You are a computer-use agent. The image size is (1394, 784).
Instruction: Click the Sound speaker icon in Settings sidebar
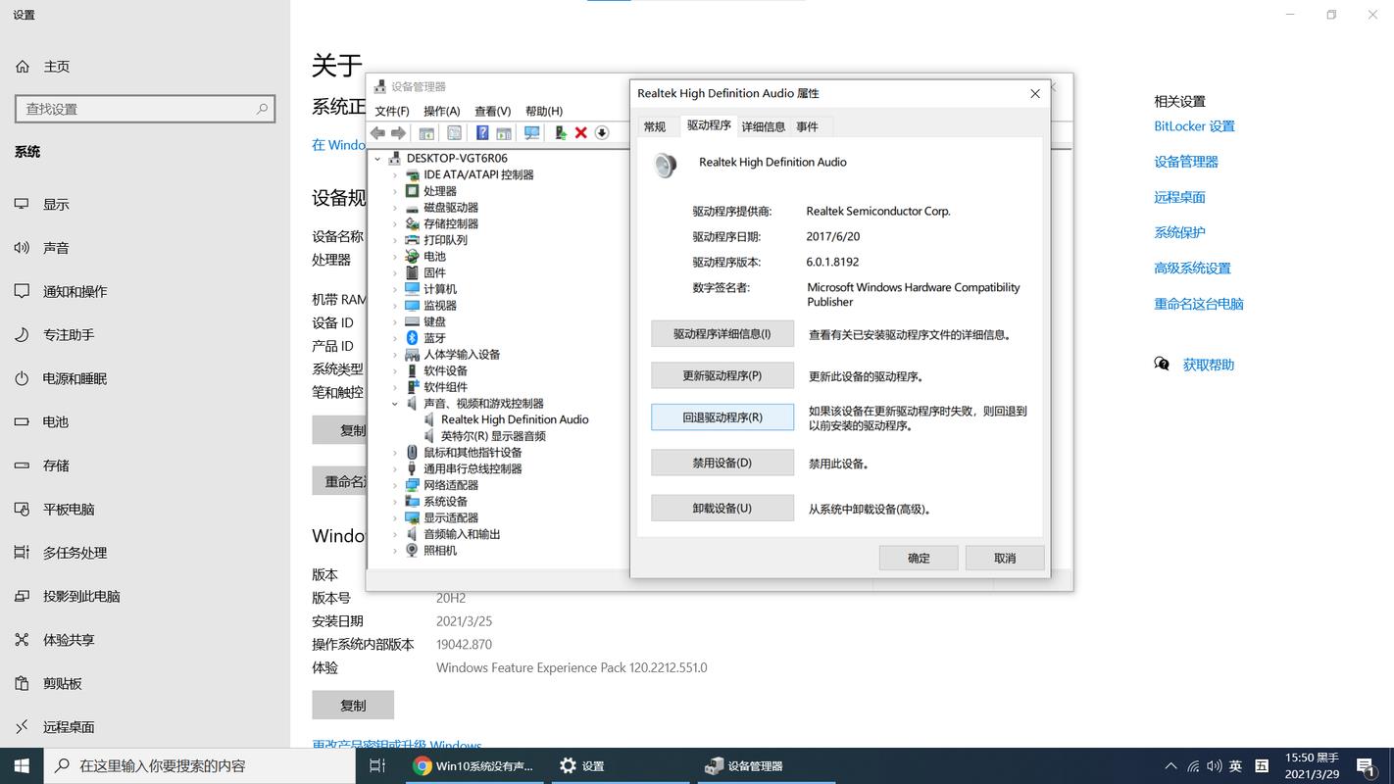tap(22, 248)
